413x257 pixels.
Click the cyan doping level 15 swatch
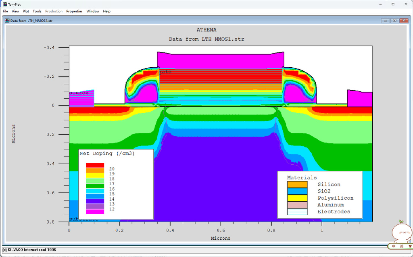pos(95,191)
